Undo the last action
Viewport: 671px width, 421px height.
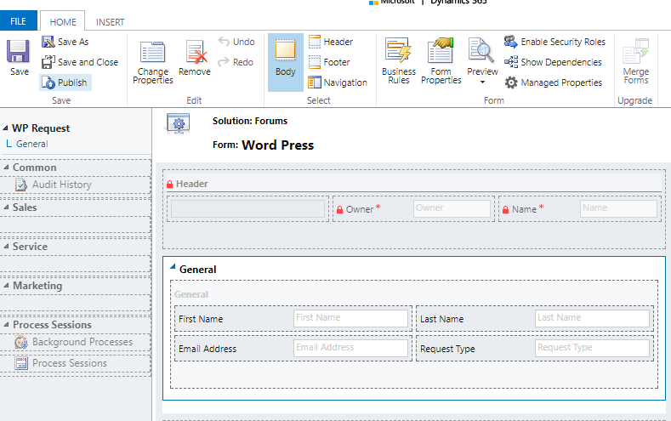click(236, 42)
